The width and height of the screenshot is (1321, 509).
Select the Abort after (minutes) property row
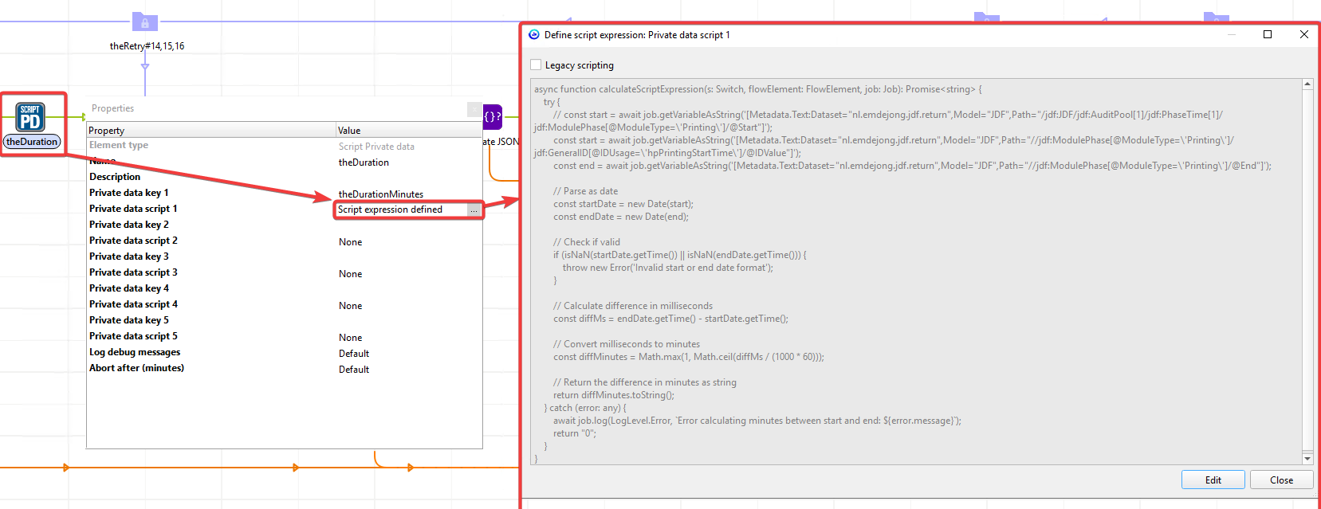pos(137,368)
